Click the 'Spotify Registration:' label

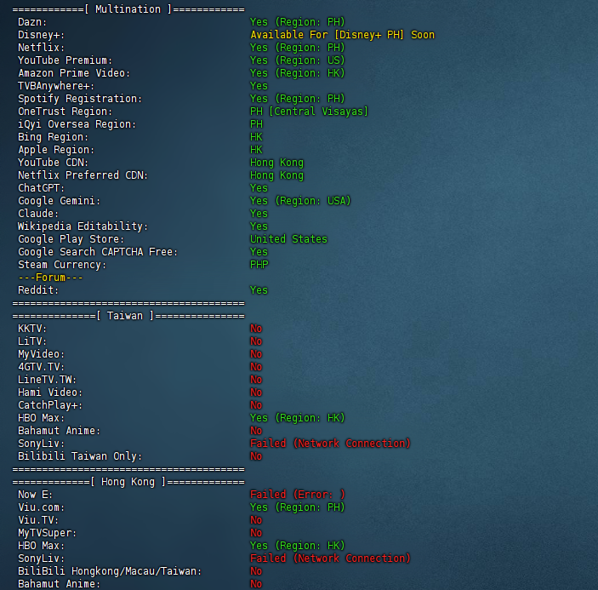(x=80, y=99)
